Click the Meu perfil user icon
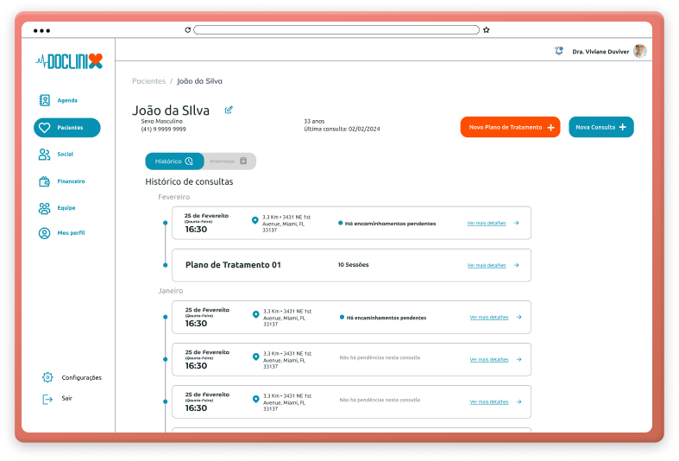679x461 pixels. click(44, 233)
